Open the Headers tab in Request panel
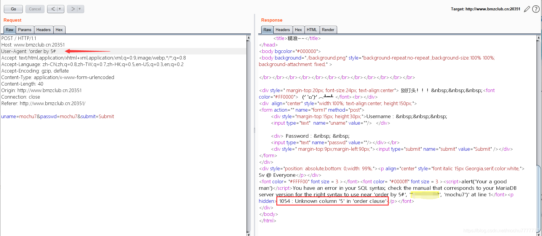 point(44,30)
